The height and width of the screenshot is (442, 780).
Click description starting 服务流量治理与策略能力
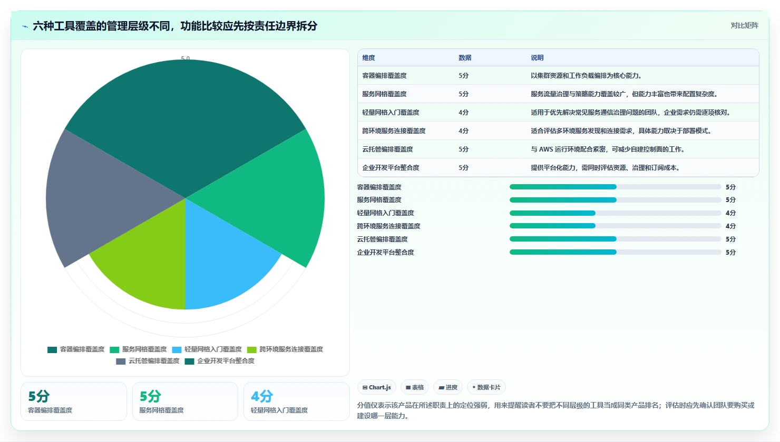tap(624, 94)
